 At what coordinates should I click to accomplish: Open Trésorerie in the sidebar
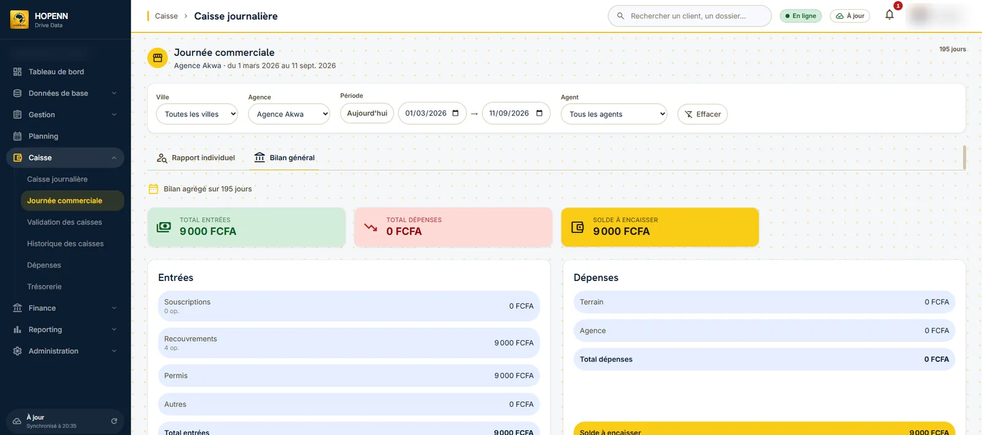point(72,287)
